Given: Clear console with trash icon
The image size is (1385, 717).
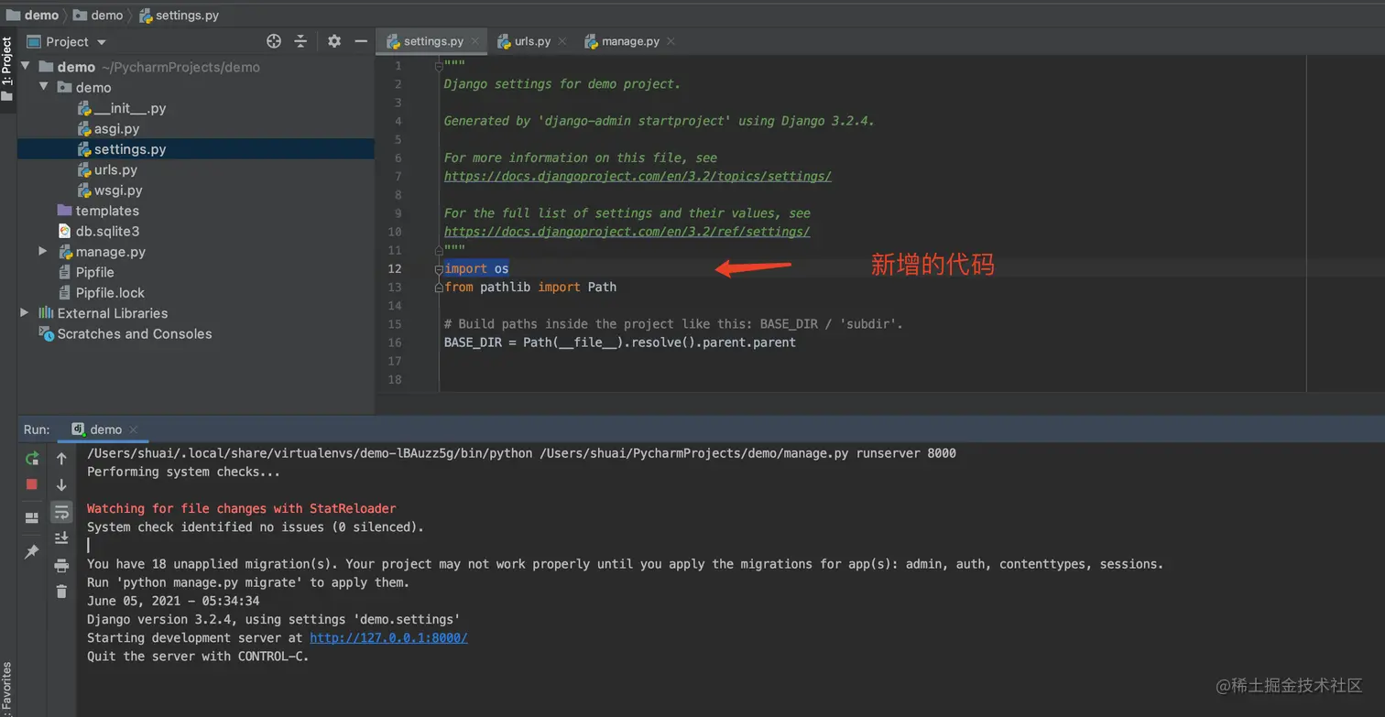Looking at the screenshot, I should pyautogui.click(x=61, y=592).
